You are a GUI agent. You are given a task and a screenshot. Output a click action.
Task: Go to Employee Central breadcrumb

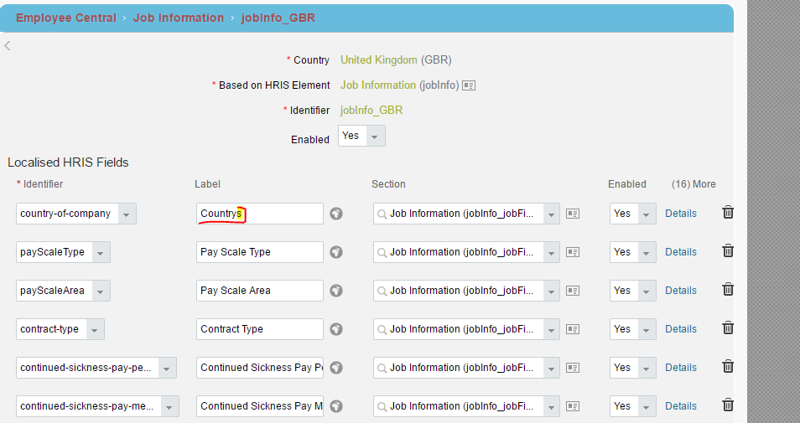(66, 18)
